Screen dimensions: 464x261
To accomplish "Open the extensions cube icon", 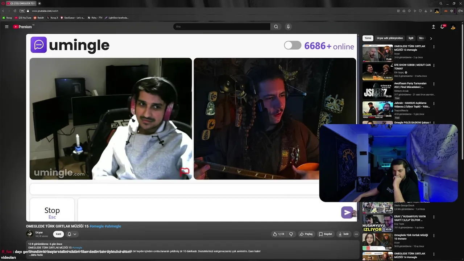I will pyautogui.click(x=452, y=11).
